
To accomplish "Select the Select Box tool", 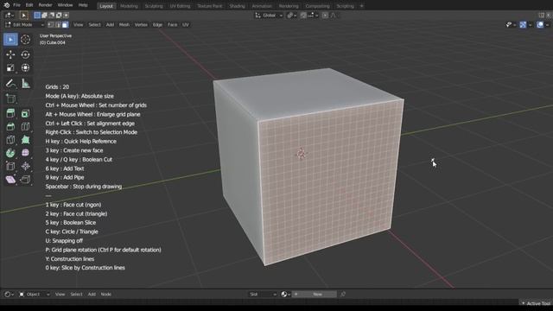I will point(10,40).
